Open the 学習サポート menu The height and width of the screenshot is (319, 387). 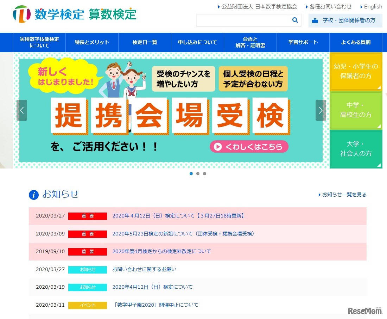(303, 42)
